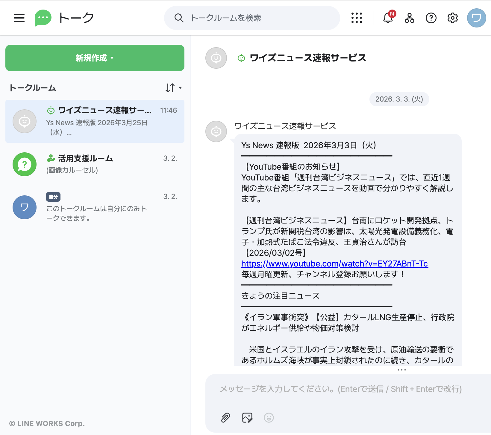491x435 pixels.
Task: Open the organization chart icon
Action: click(409, 18)
